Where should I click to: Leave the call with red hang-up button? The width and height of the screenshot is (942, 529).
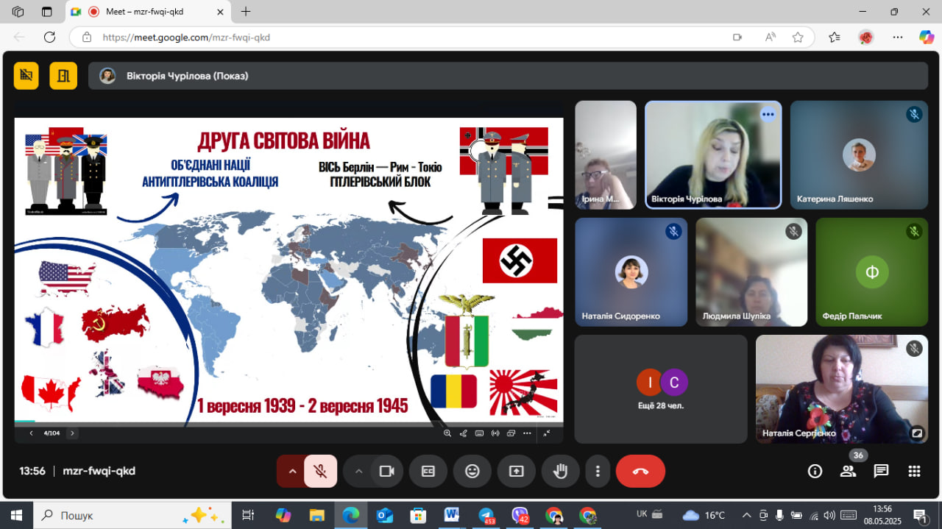click(640, 471)
